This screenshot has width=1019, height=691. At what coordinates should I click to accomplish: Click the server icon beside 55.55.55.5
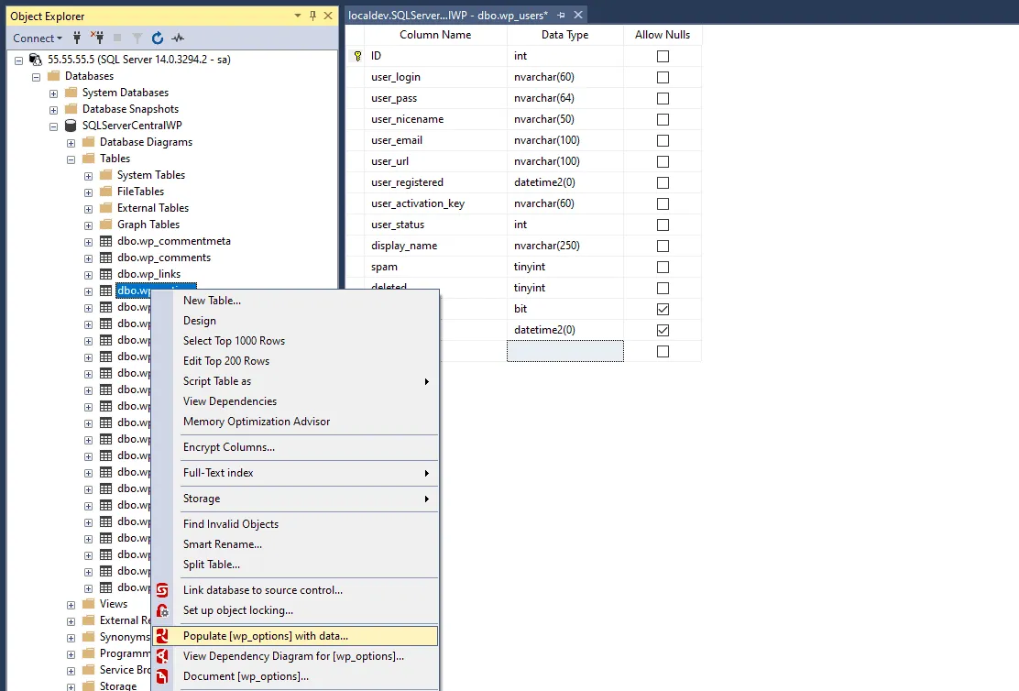click(x=37, y=59)
